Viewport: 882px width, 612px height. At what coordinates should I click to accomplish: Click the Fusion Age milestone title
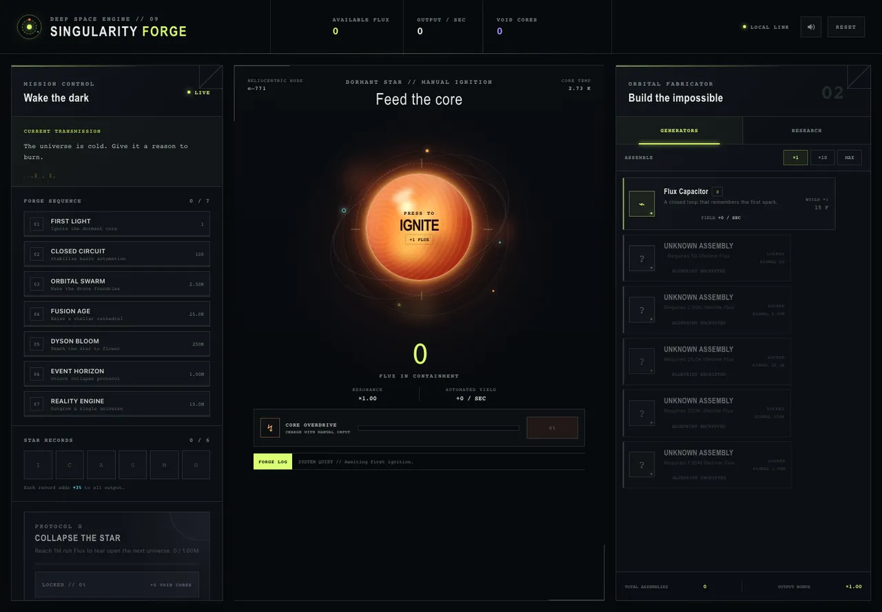tap(70, 311)
